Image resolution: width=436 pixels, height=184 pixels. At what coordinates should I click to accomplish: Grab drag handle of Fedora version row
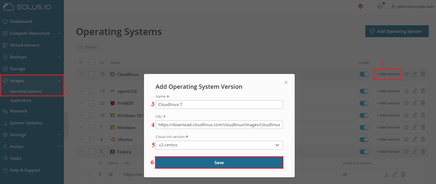(89, 174)
